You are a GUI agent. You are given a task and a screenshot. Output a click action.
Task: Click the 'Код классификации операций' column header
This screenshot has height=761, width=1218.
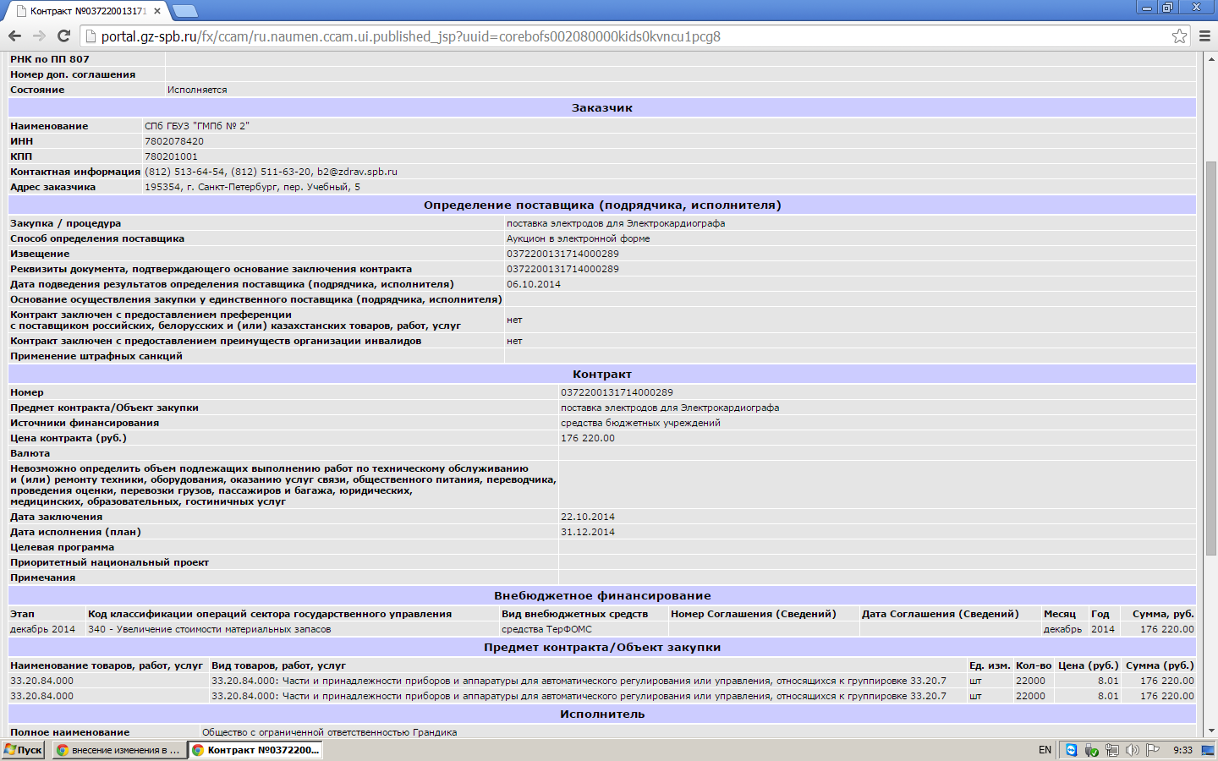pos(270,614)
